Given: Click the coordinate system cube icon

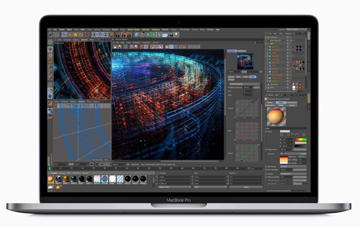Looking at the screenshot, I should pos(111,34).
